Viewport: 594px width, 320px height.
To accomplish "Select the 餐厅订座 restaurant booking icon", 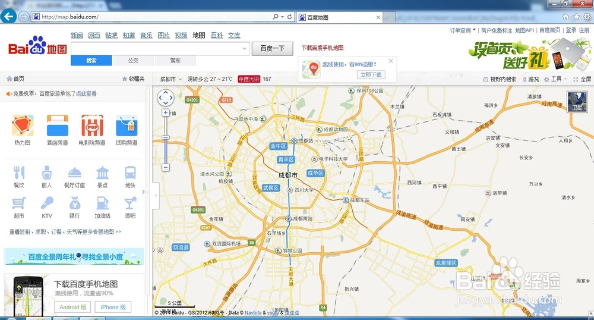I will (x=75, y=172).
